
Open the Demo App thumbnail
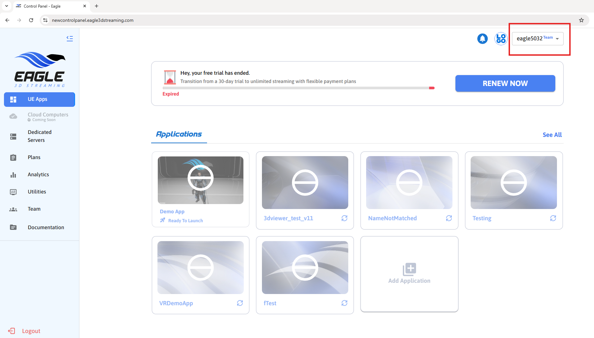(x=200, y=180)
